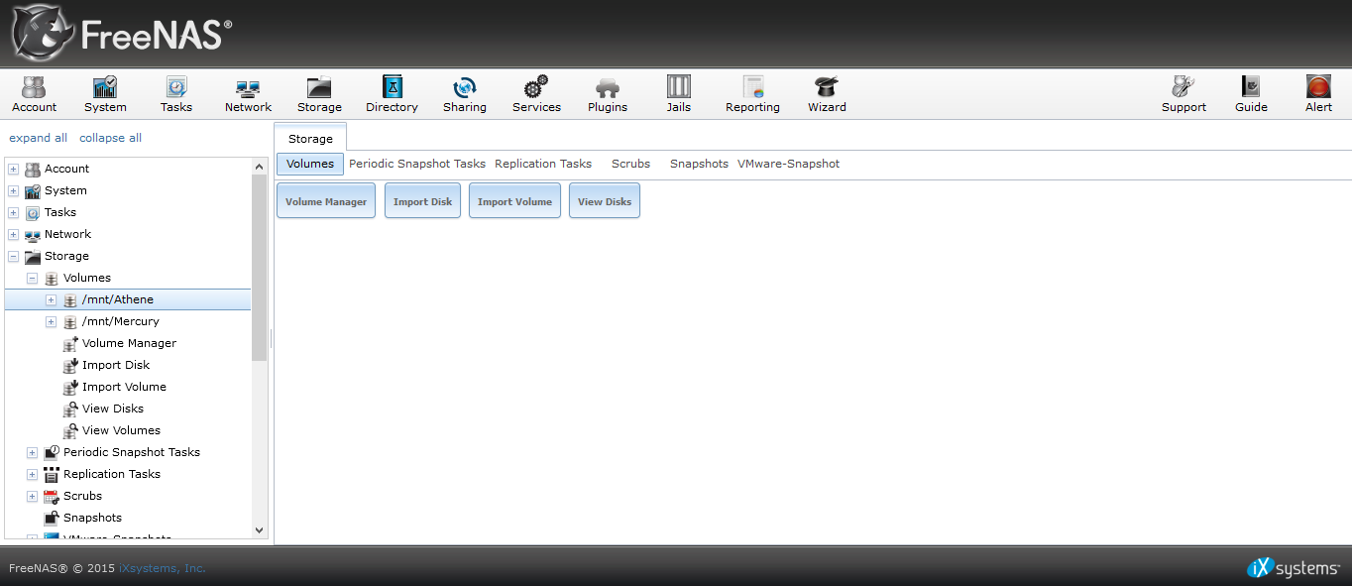The height and width of the screenshot is (586, 1352).
Task: Select the Storage tab
Action: coord(310,138)
